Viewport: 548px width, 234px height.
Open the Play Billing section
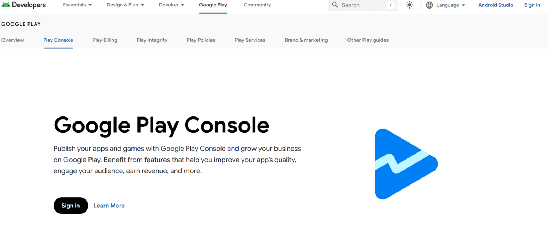point(105,40)
